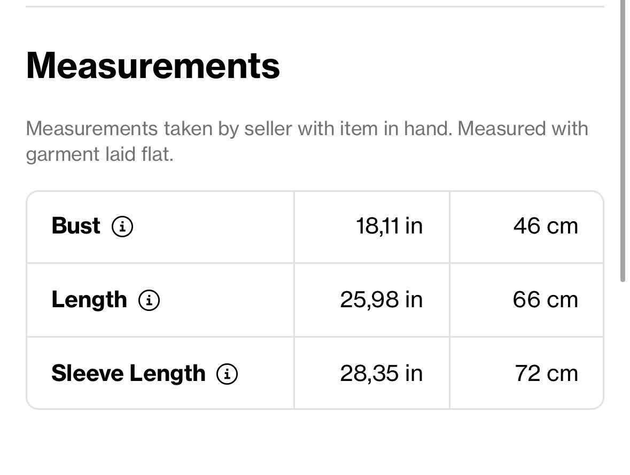Select the 46 cm bust value
Screen dimensions: 630x475
click(546, 226)
